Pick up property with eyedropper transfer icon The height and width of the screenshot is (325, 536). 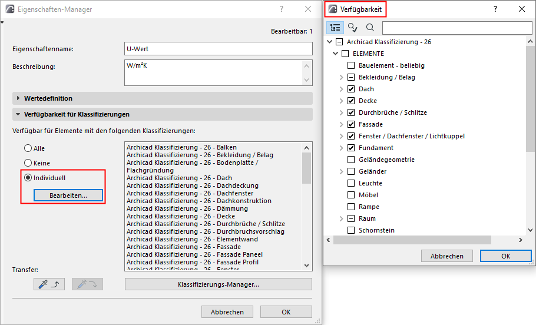[49, 284]
